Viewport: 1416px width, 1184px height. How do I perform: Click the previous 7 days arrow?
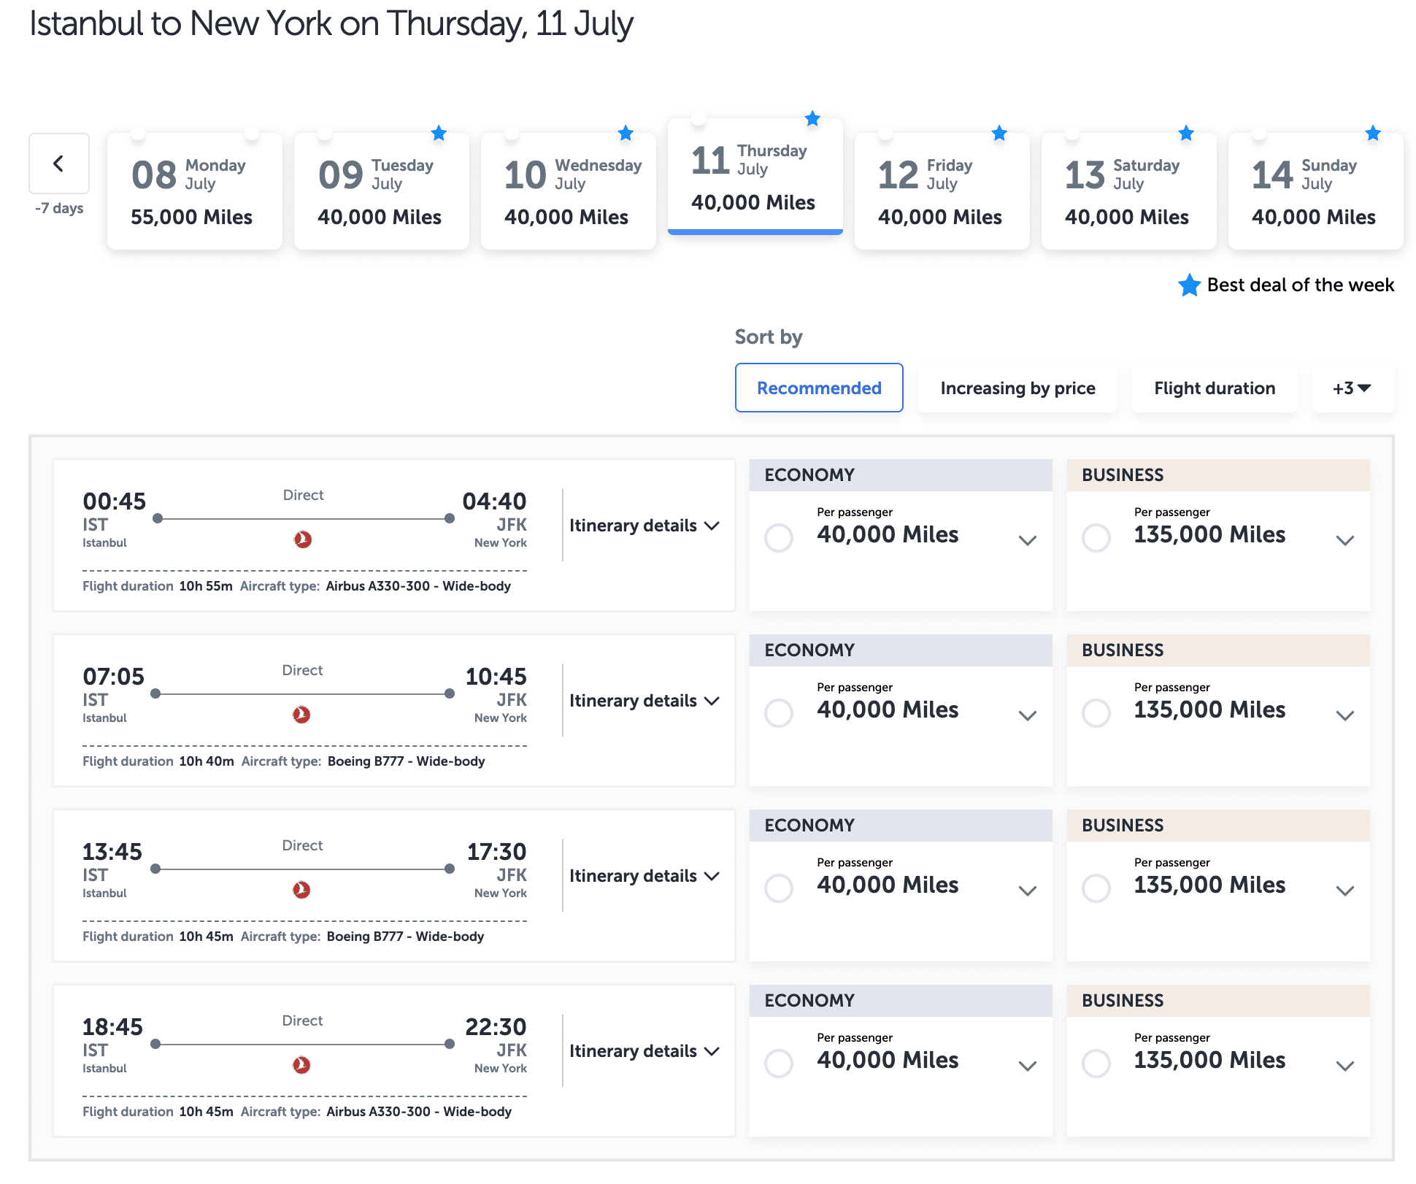(59, 164)
